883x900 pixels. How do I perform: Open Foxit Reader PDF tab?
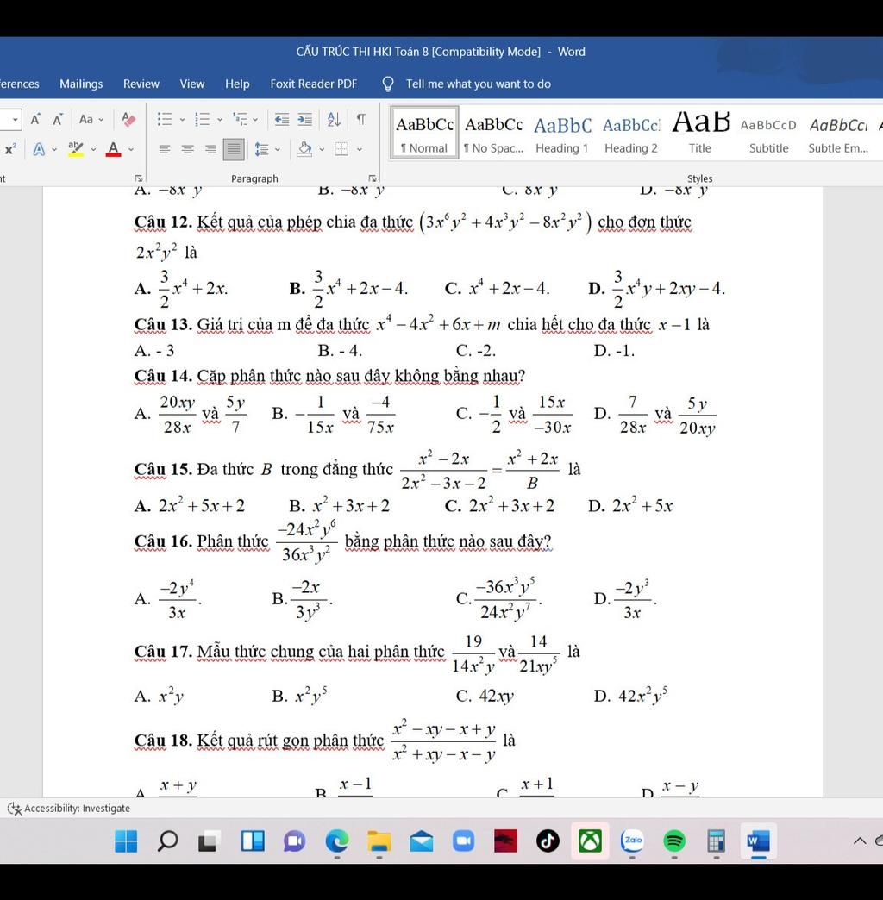[x=314, y=84]
